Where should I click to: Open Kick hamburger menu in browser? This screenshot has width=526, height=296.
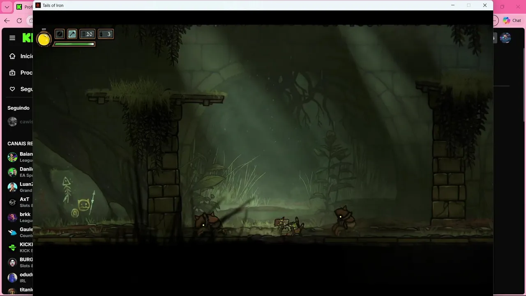point(12,38)
